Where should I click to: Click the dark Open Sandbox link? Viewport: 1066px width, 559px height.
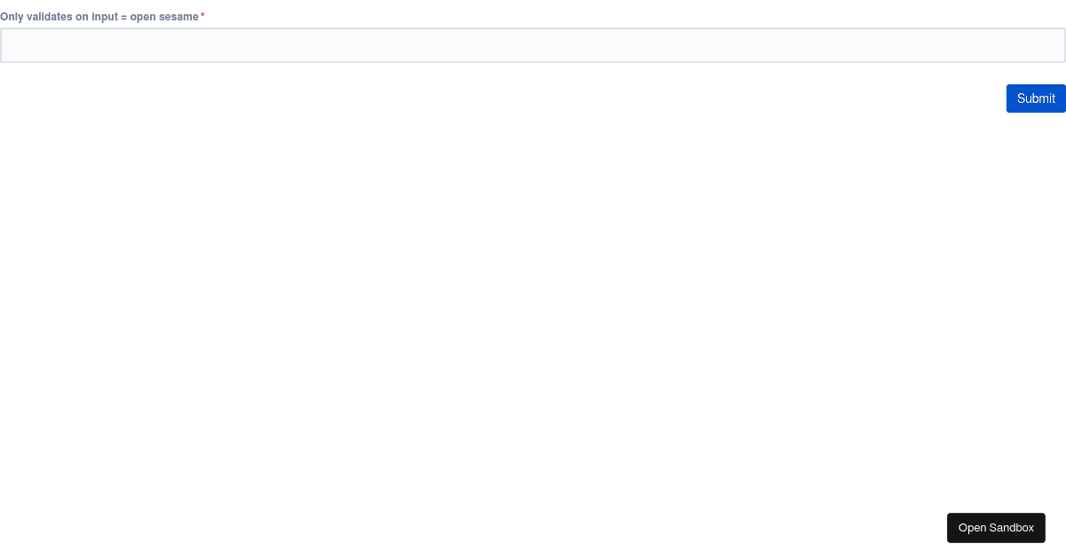click(x=996, y=528)
